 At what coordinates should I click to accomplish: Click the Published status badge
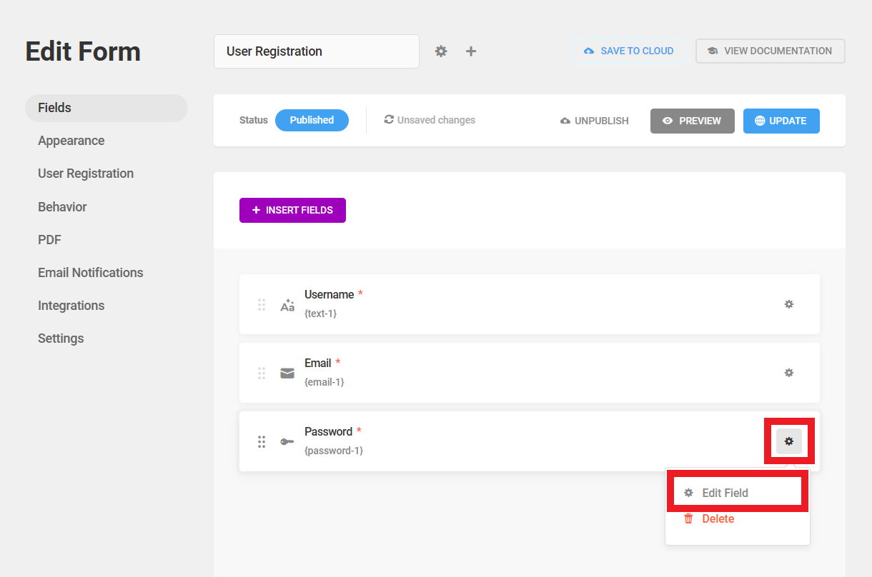point(312,120)
